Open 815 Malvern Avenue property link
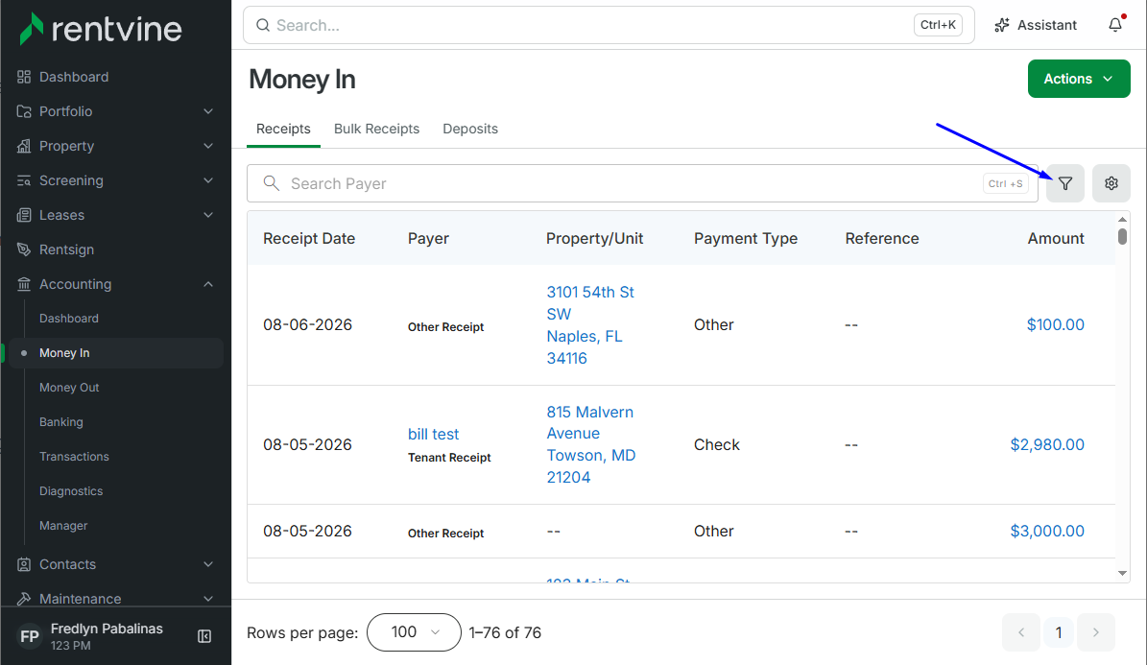 (591, 444)
